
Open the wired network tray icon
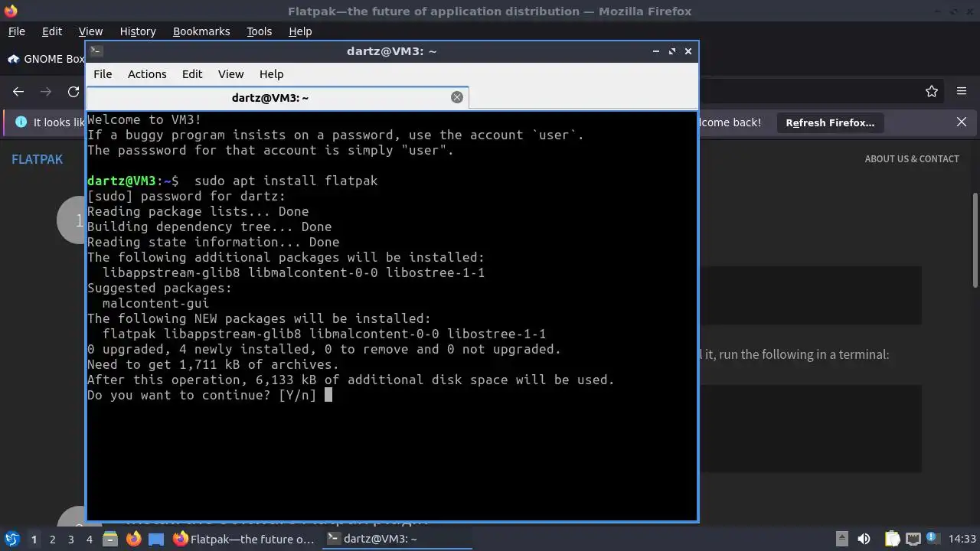(913, 539)
